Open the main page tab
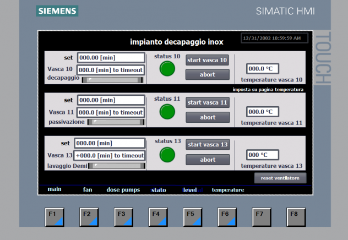This screenshot has width=348, height=240. (x=55, y=189)
